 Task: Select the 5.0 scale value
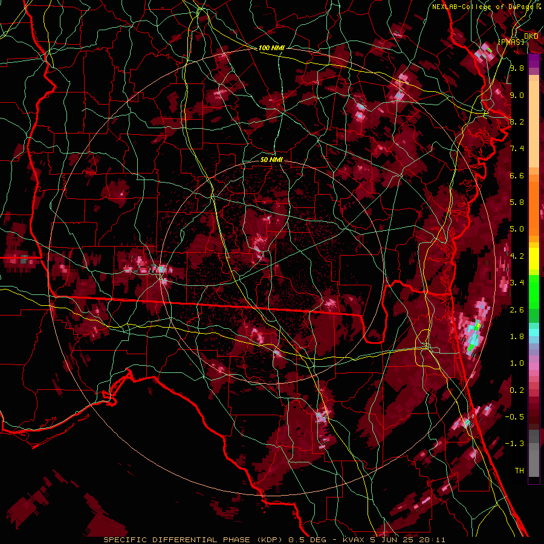[517, 229]
